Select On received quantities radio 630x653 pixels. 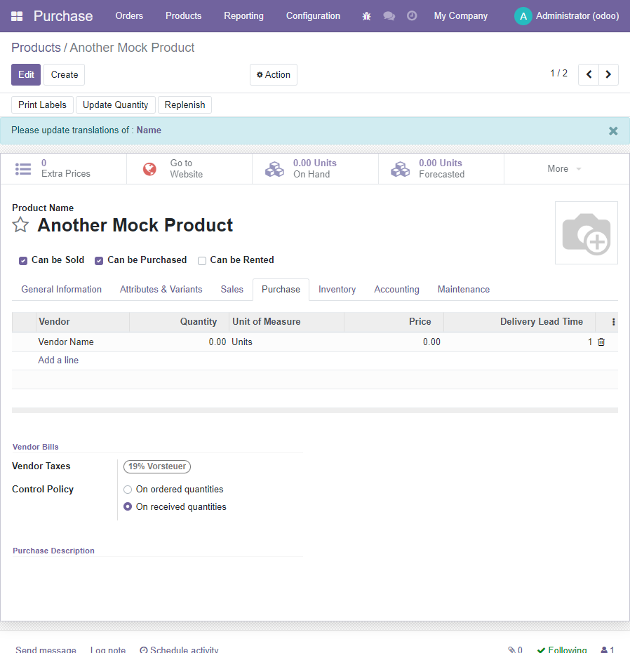(128, 506)
